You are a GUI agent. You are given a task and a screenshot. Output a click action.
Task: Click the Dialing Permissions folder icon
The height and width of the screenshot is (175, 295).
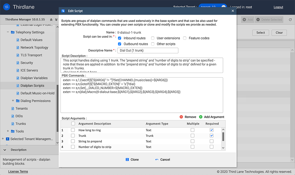pos(18,101)
